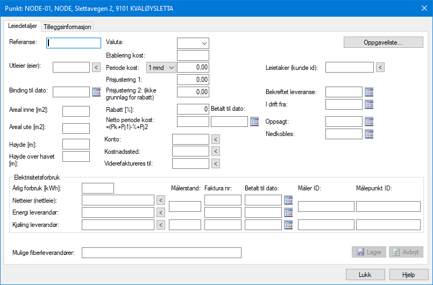Click the Rabatt [%] field

pos(193,109)
